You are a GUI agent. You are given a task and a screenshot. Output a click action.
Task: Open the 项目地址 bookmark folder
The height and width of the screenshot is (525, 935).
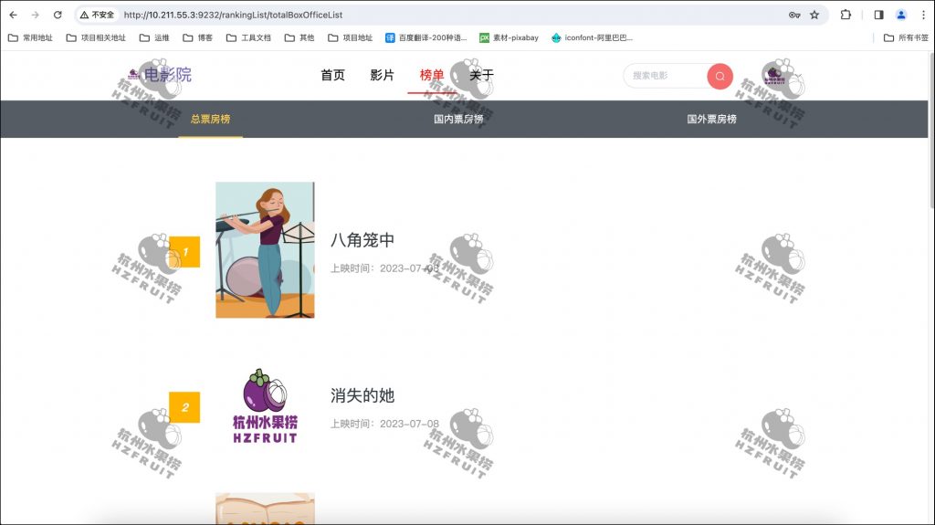(350, 37)
